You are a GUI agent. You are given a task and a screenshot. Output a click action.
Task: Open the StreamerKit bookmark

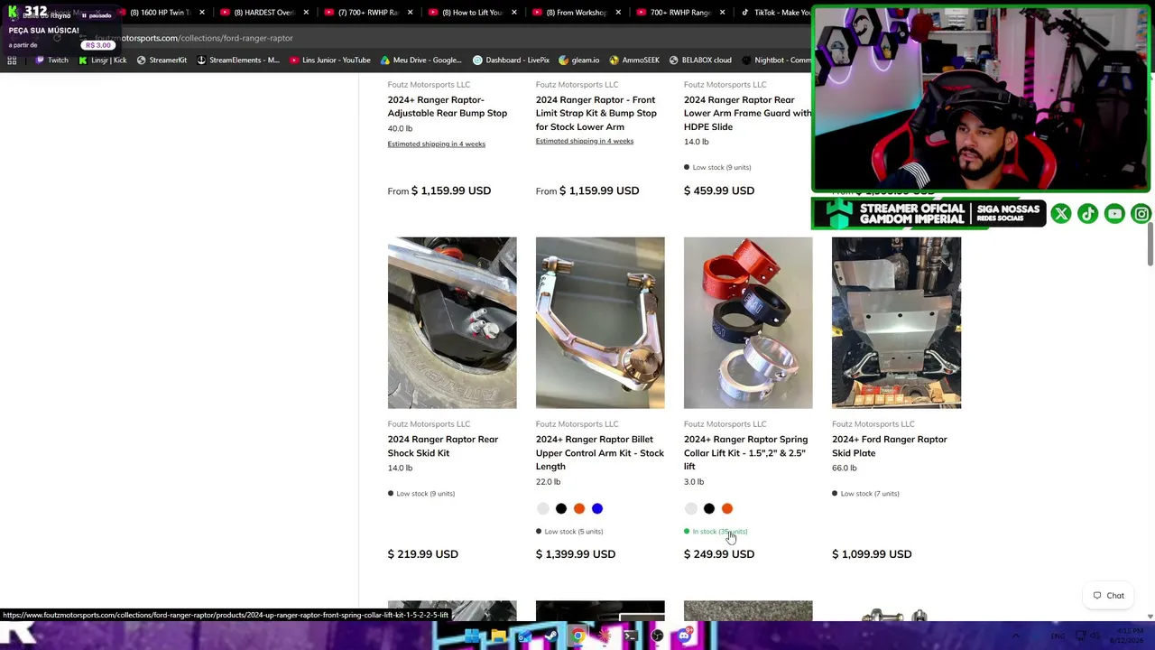tap(162, 60)
